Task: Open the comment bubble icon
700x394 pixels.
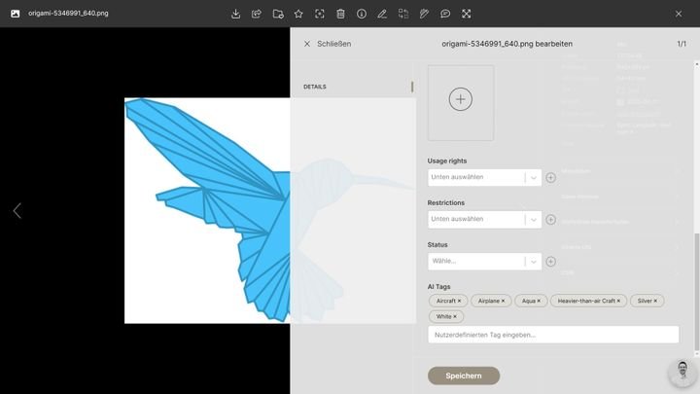Action: 445,14
